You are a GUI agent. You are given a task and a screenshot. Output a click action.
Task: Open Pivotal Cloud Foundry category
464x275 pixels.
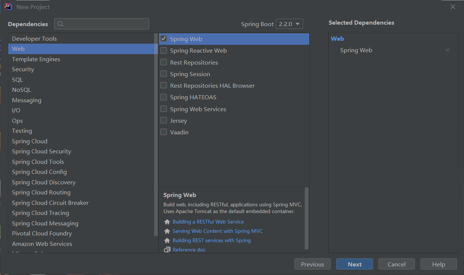81,234
